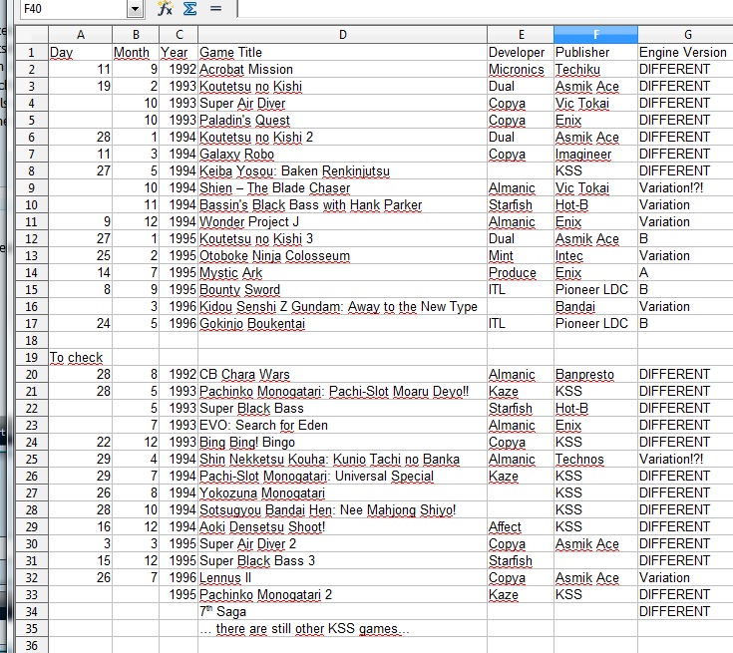
Task: Select the 'Acrobat Mission' cell
Action: [x=343, y=69]
